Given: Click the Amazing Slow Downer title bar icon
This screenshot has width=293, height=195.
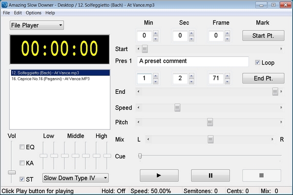Looking at the screenshot, I should 4,5.
